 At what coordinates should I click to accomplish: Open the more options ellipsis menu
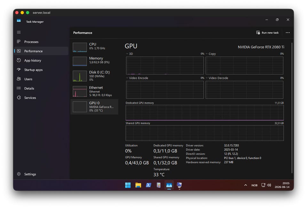click(x=287, y=32)
